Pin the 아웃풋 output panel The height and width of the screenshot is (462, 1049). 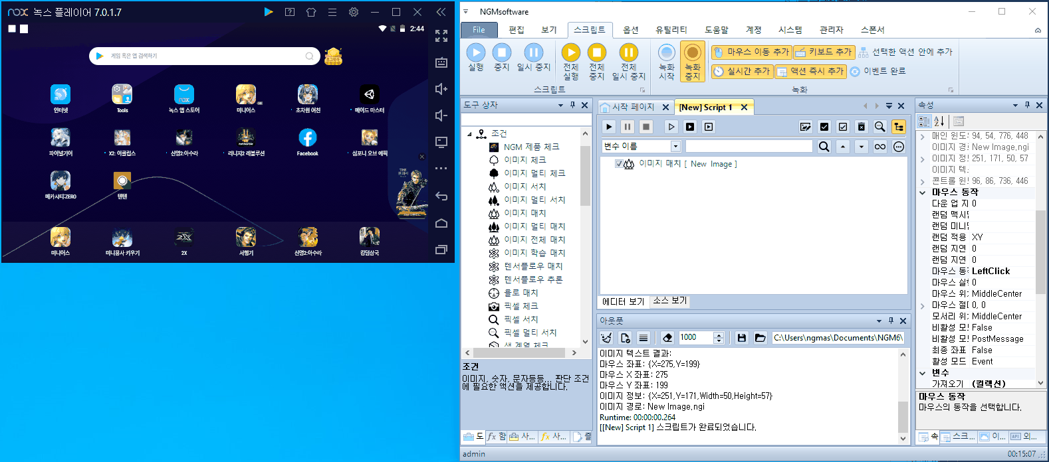(x=891, y=321)
